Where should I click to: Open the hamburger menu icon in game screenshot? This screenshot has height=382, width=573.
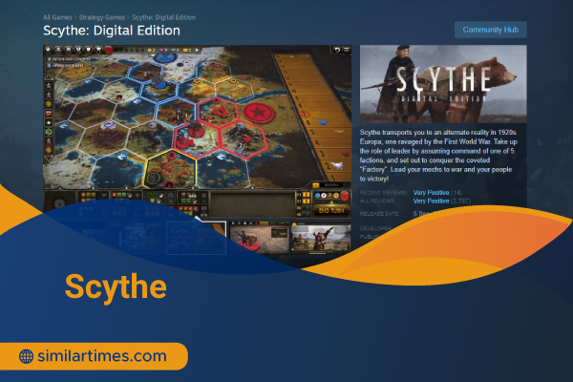pyautogui.click(x=346, y=50)
